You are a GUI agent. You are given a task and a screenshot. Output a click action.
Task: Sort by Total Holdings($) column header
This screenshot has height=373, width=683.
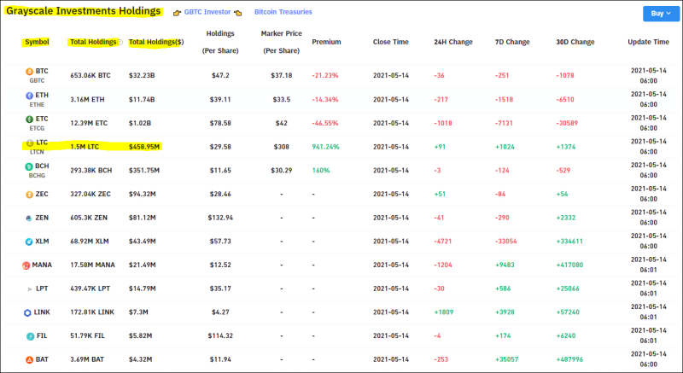click(156, 42)
